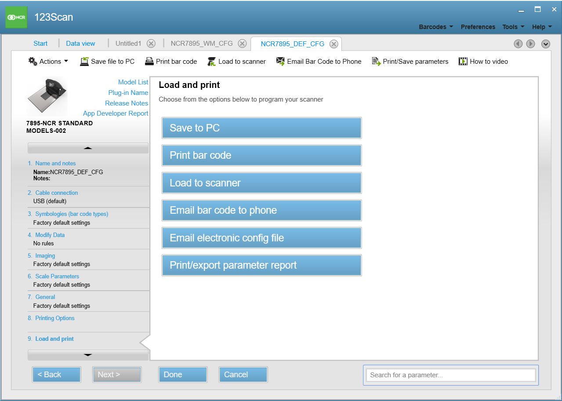Viewport: 562px width, 401px height.
Task: Click the Email Bar Code to Phone icon
Action: [x=280, y=62]
